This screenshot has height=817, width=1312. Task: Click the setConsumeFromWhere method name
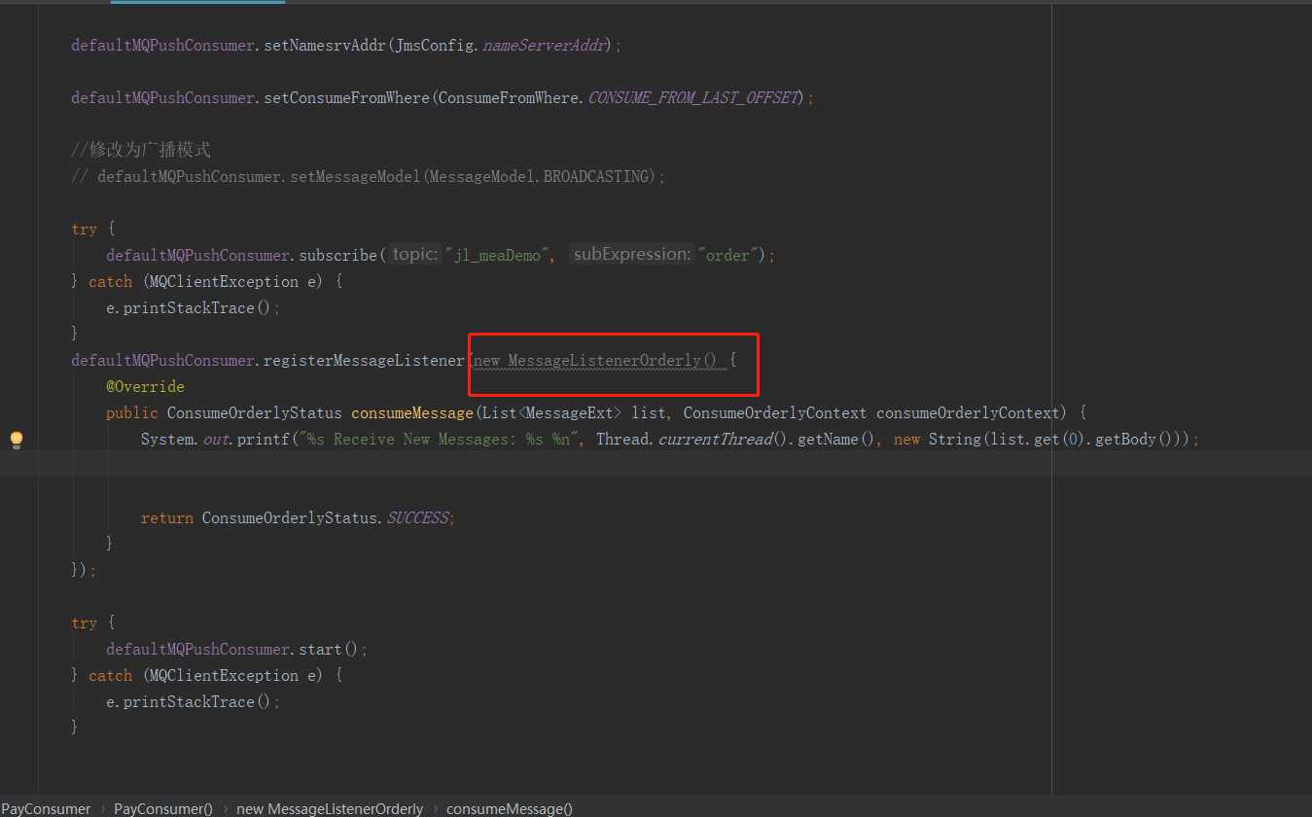coord(346,98)
